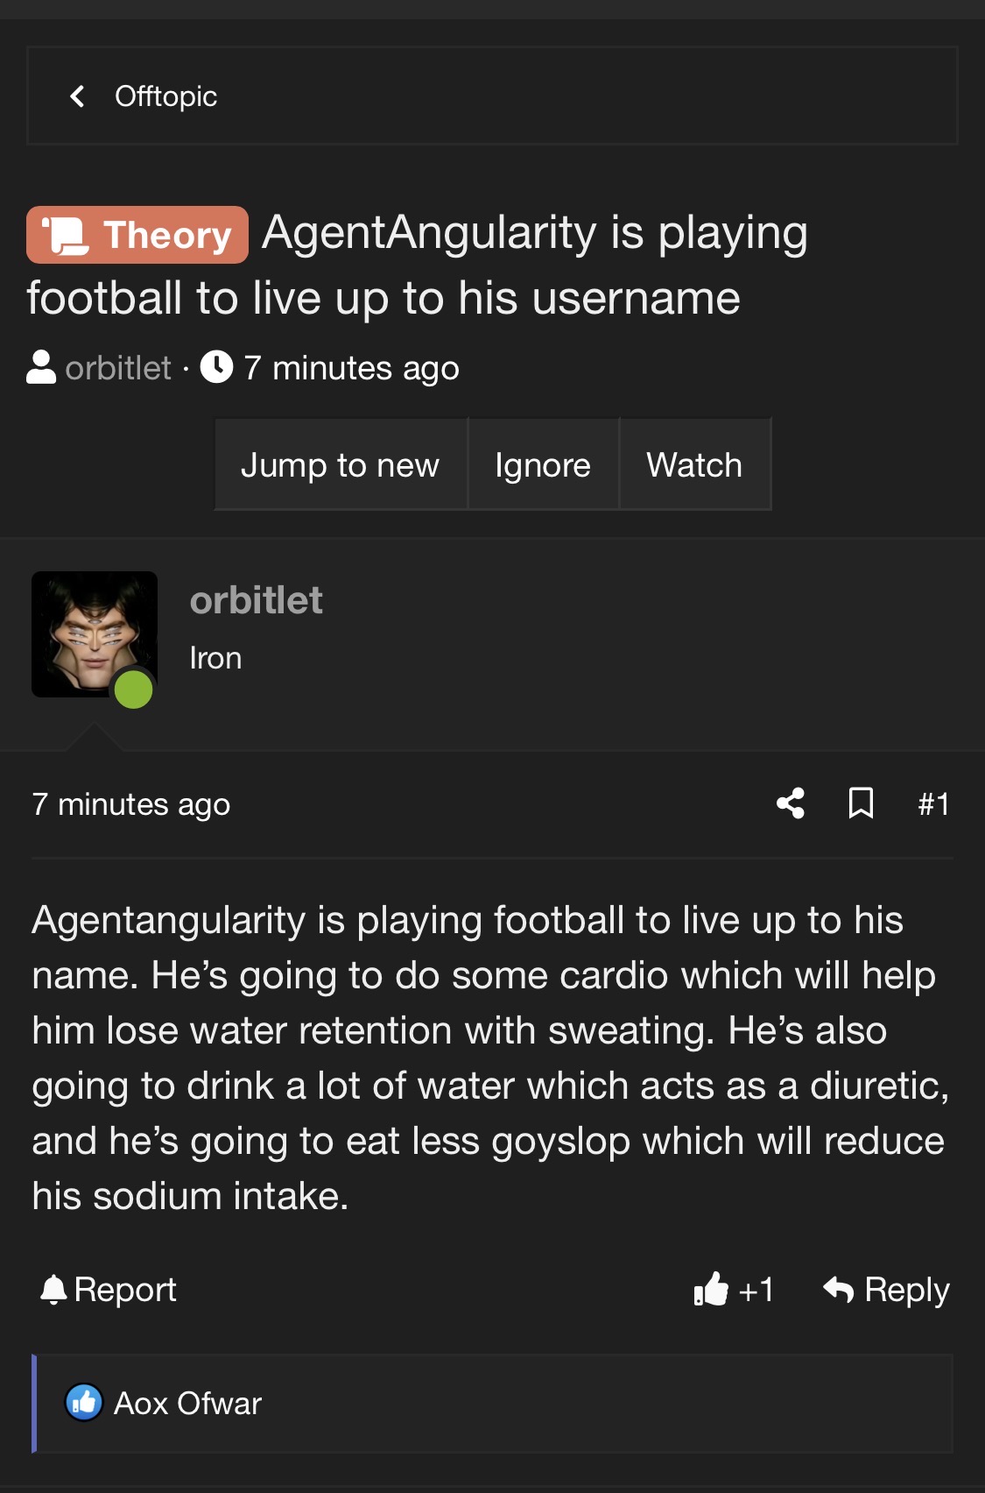Viewport: 985px width, 1493px height.
Task: Open the Offtopic forum link
Action: pyautogui.click(x=165, y=96)
